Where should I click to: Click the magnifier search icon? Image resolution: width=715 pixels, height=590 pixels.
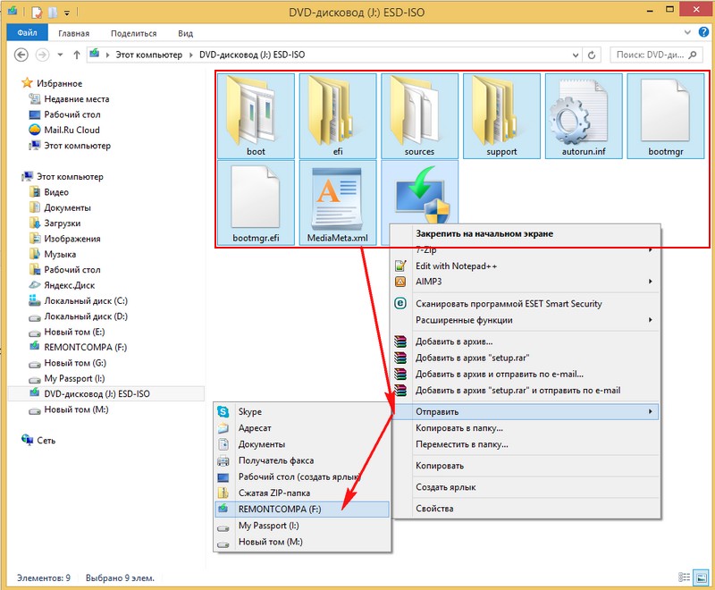click(x=693, y=55)
